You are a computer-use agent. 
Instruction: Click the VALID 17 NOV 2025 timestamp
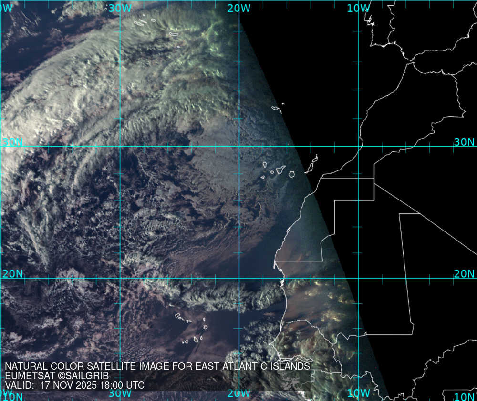point(74,385)
